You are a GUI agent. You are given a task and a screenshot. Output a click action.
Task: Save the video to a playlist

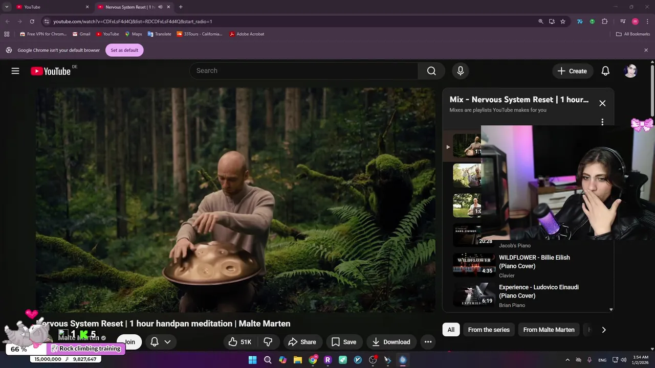pyautogui.click(x=343, y=342)
